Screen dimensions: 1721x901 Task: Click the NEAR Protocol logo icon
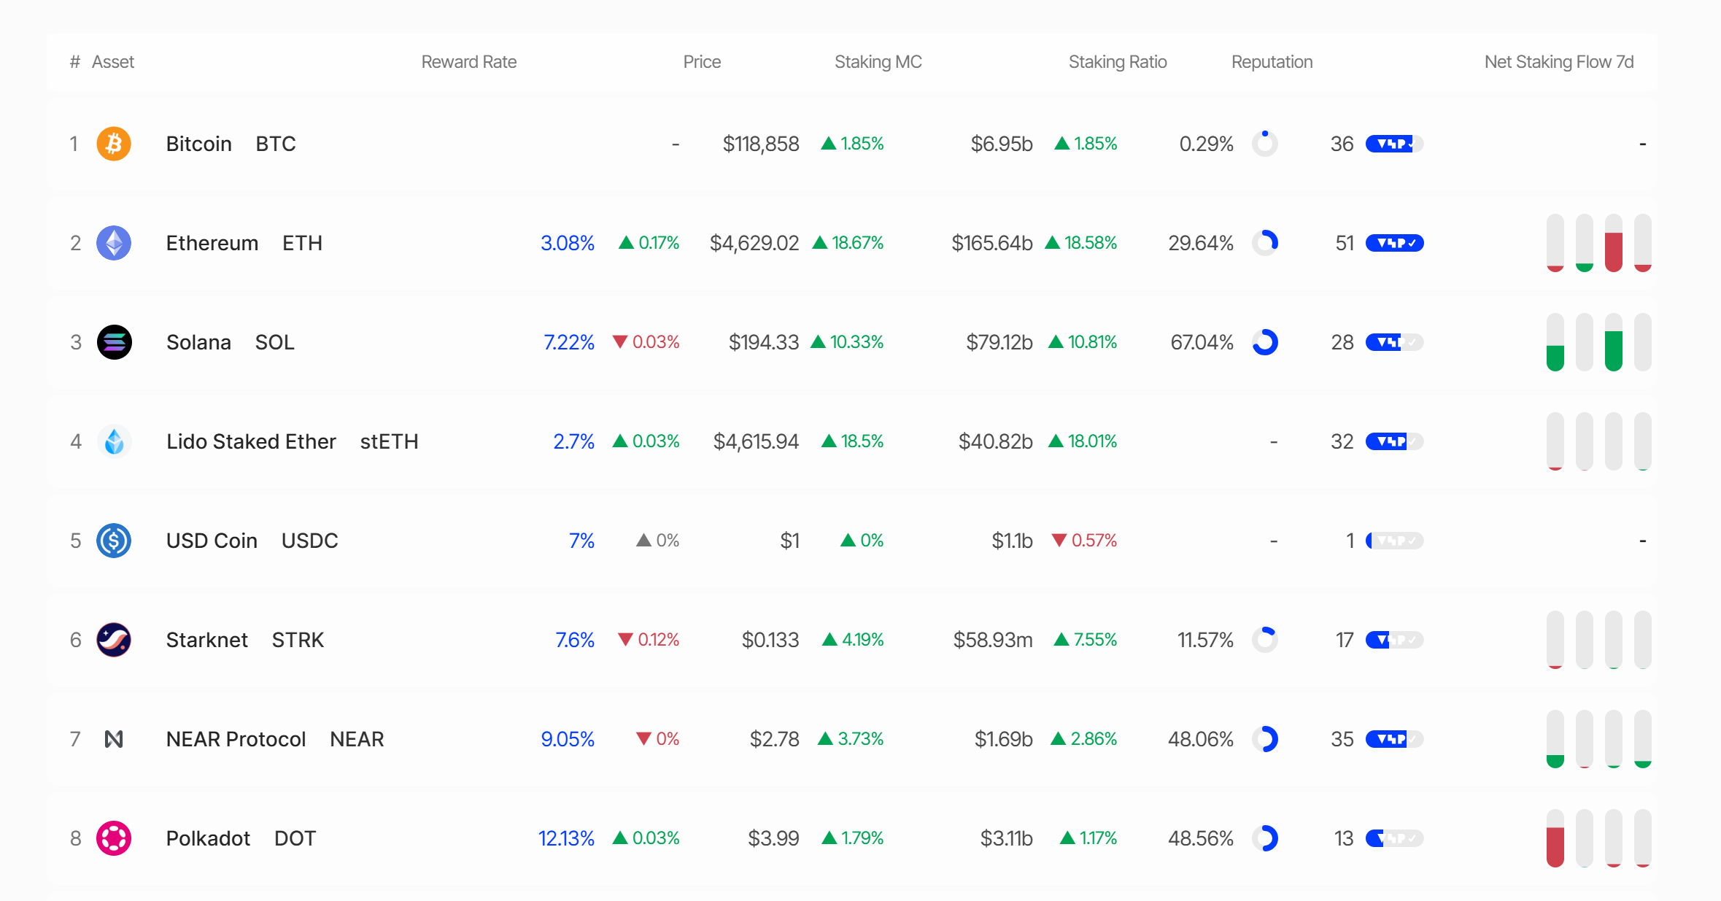[x=114, y=739]
